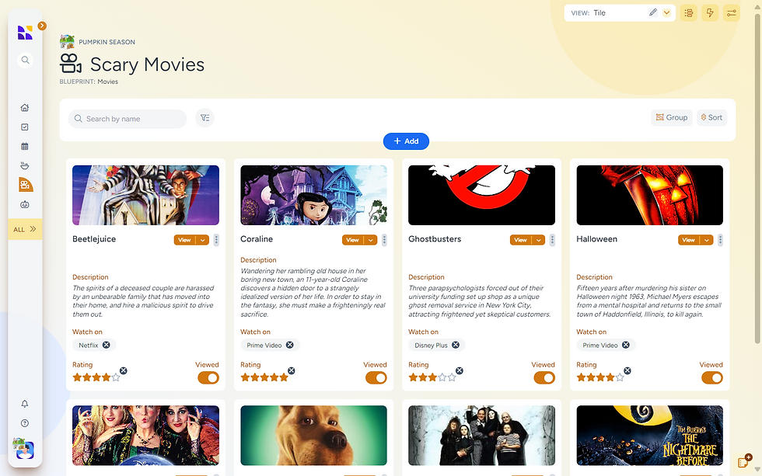762x476 pixels.
Task: Open the Coraline poster thumbnail
Action: [x=313, y=195]
